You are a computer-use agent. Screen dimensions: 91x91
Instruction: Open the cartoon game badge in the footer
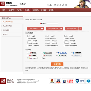[58, 81]
